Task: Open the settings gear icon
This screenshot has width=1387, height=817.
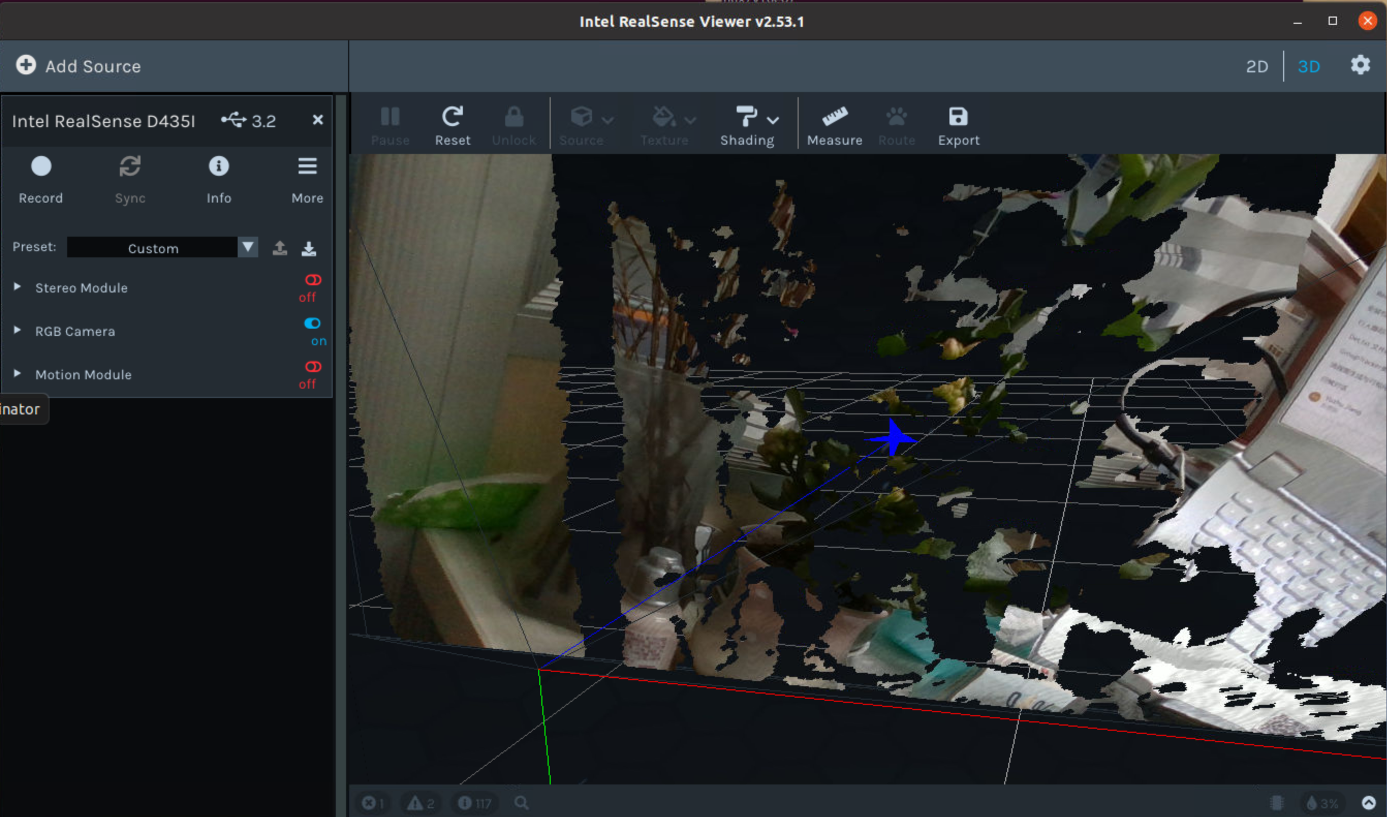Action: click(x=1360, y=66)
